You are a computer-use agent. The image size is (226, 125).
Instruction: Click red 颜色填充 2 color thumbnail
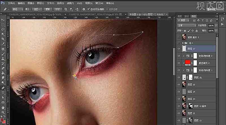188,63
